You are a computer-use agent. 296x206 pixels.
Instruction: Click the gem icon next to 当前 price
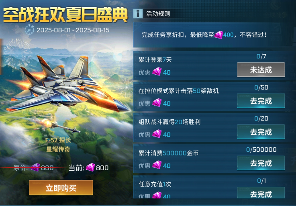tap(90, 167)
